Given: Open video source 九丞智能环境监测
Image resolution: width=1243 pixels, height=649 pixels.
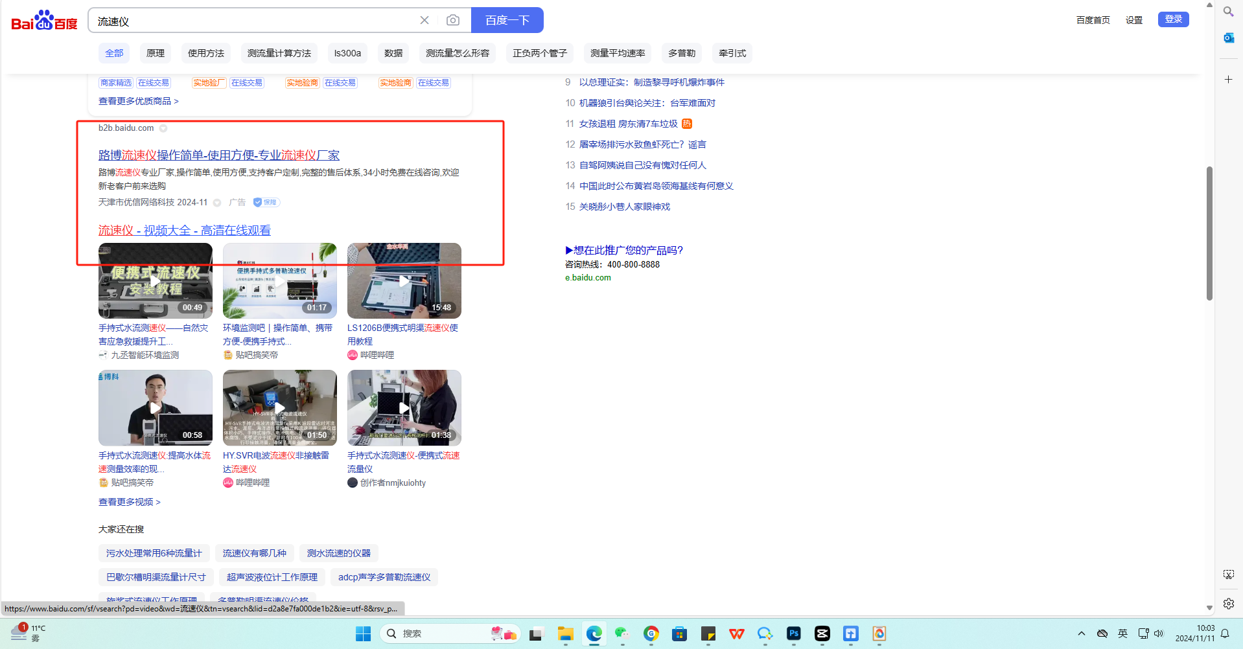Looking at the screenshot, I should coord(145,355).
